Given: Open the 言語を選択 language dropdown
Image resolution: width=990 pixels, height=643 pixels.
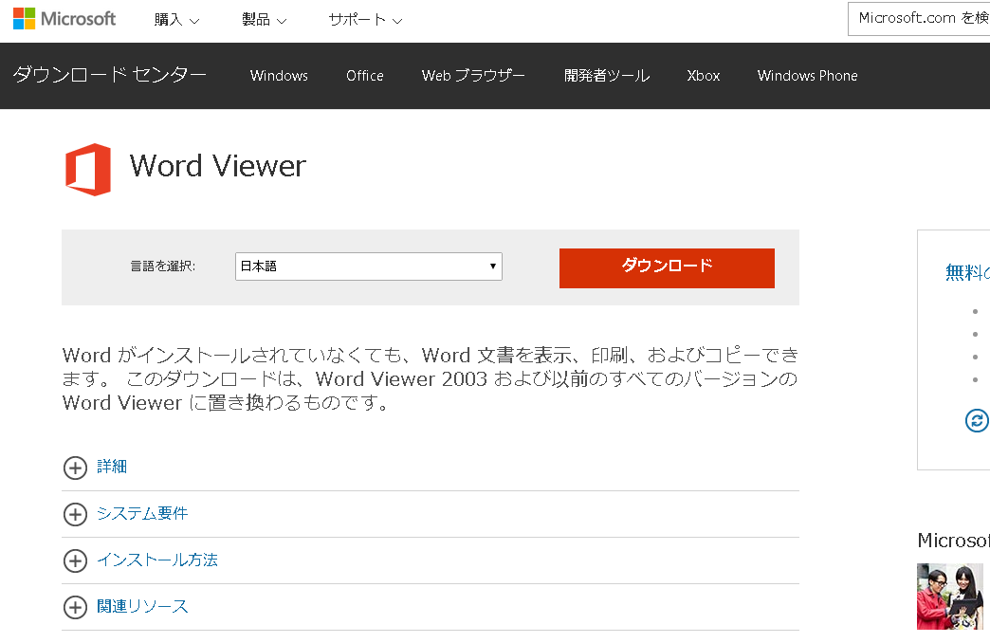Looking at the screenshot, I should pyautogui.click(x=368, y=266).
